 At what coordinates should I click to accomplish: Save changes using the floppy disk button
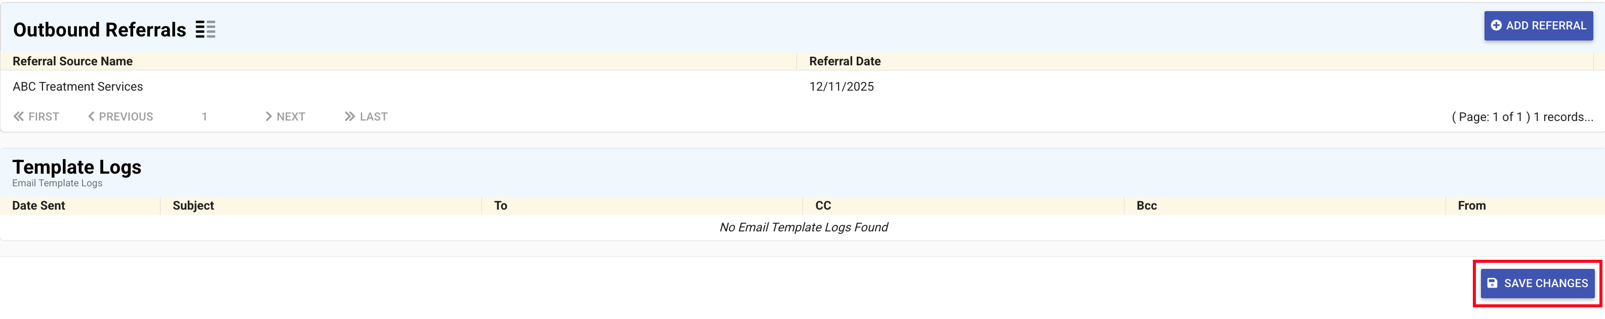pyautogui.click(x=1537, y=284)
